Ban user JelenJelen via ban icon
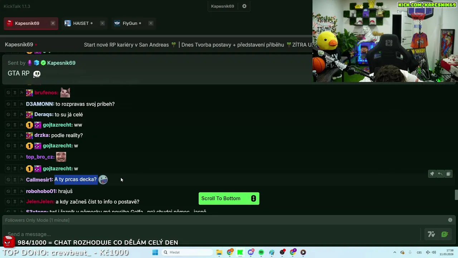The image size is (458, 258). [8, 202]
